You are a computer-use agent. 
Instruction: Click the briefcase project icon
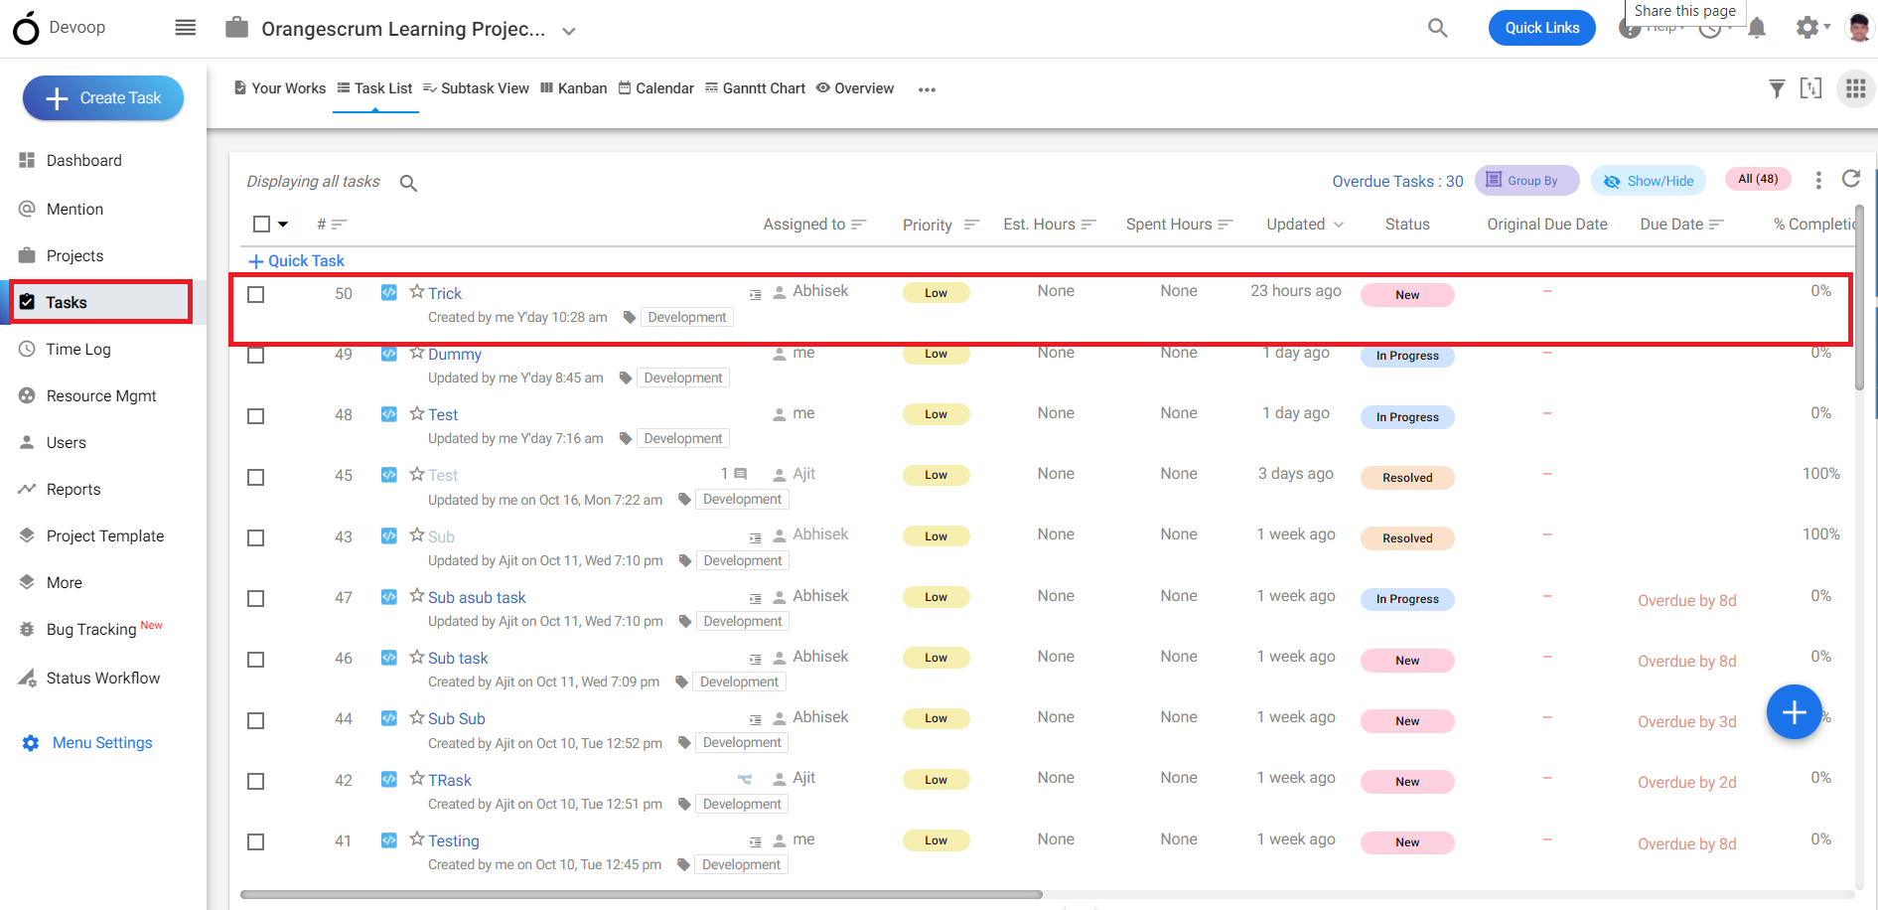click(x=236, y=27)
